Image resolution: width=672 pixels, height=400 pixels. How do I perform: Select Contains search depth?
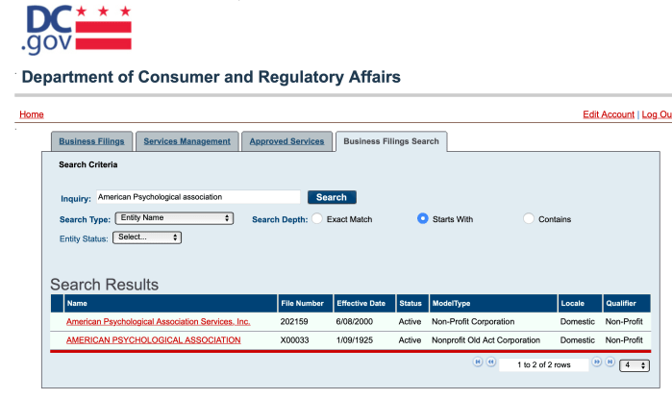(529, 219)
